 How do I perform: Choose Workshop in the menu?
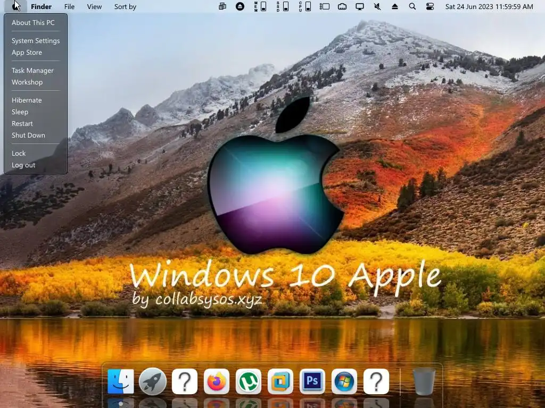click(27, 82)
